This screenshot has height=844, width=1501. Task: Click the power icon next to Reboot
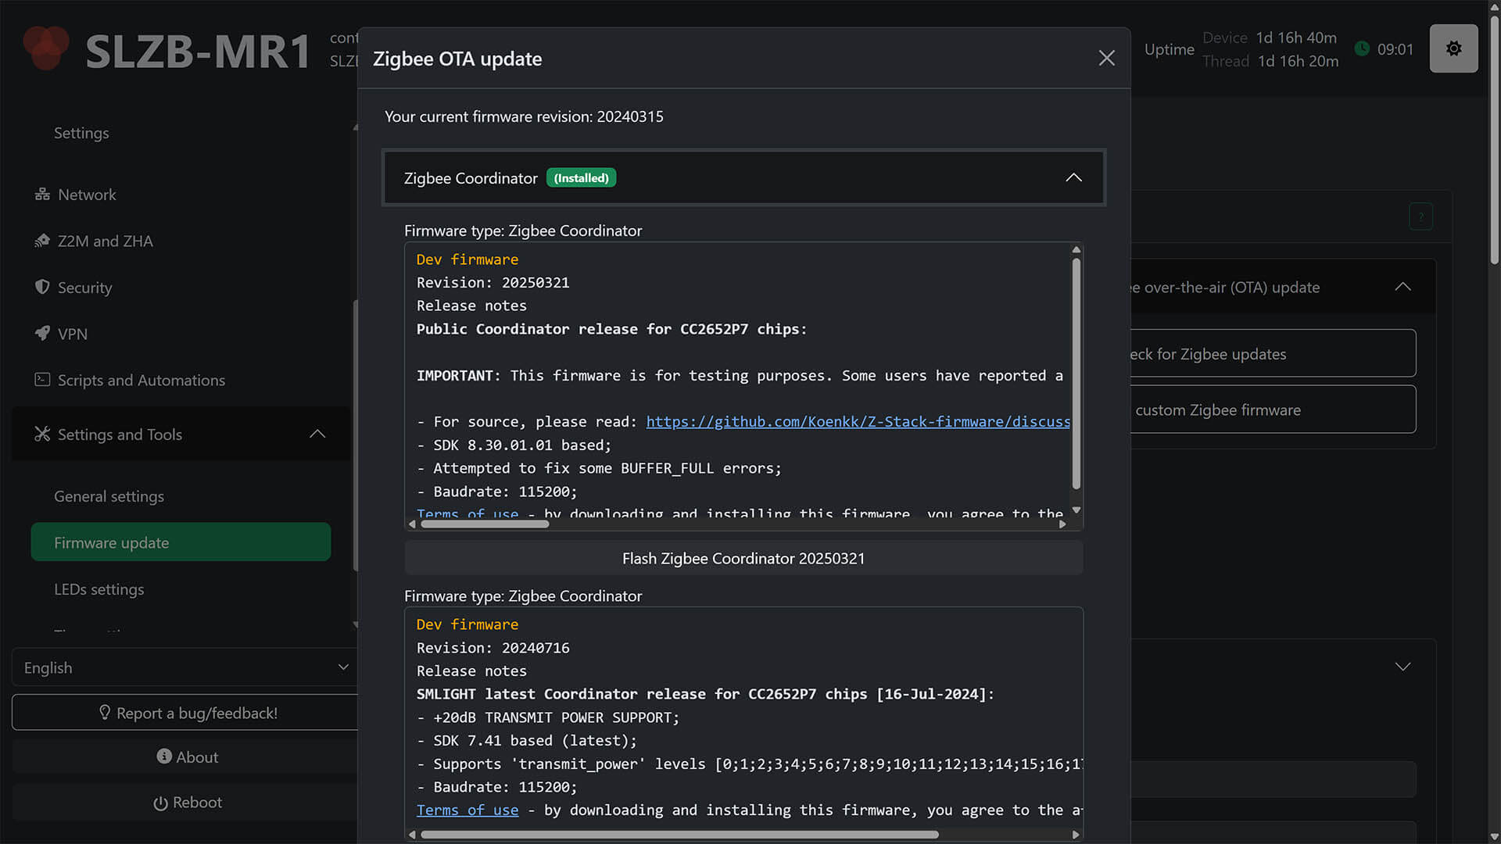(x=160, y=803)
